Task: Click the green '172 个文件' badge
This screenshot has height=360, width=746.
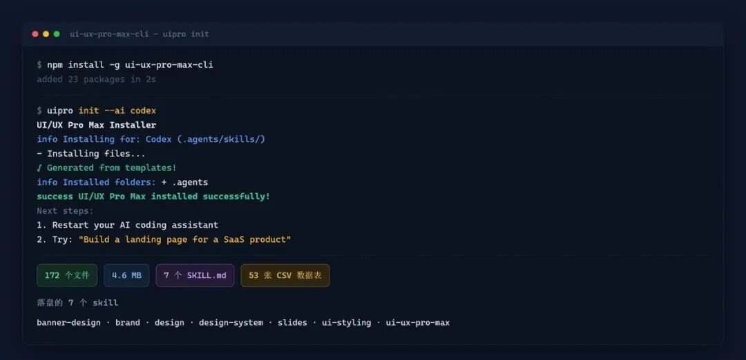Action: click(x=67, y=275)
